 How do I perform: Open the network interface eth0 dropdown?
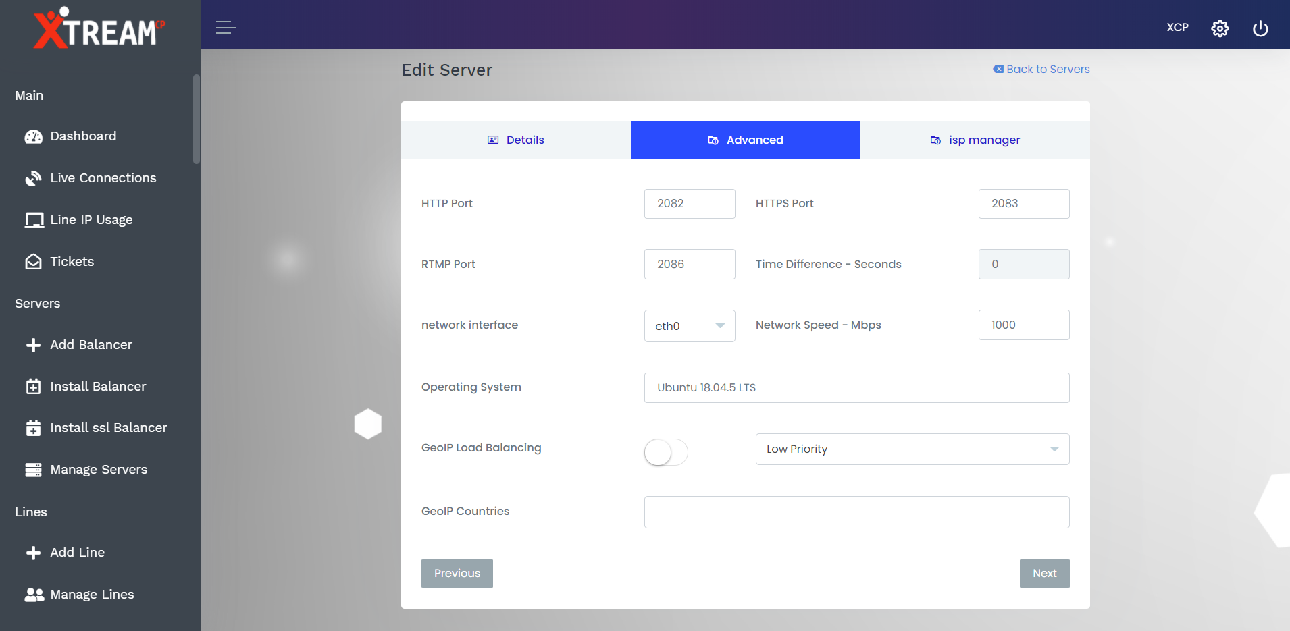[x=690, y=326]
